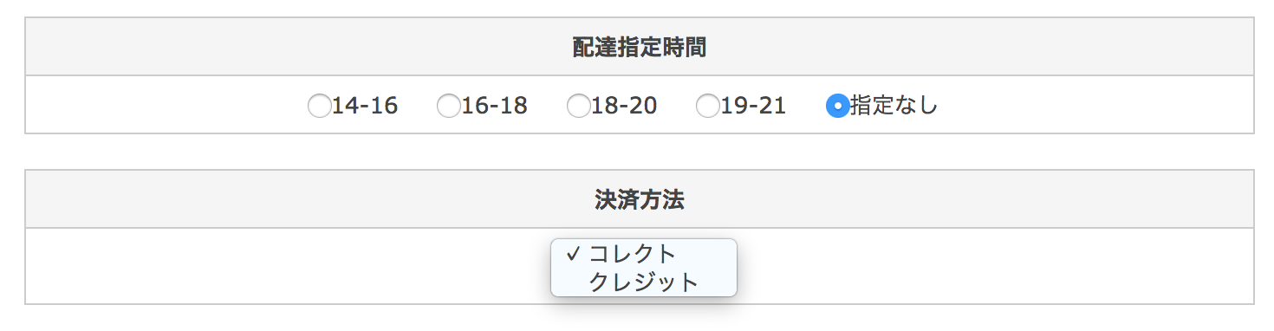Click the blue dot inside the 指定なし radio
Image resolution: width=1274 pixels, height=331 pixels.
[837, 107]
